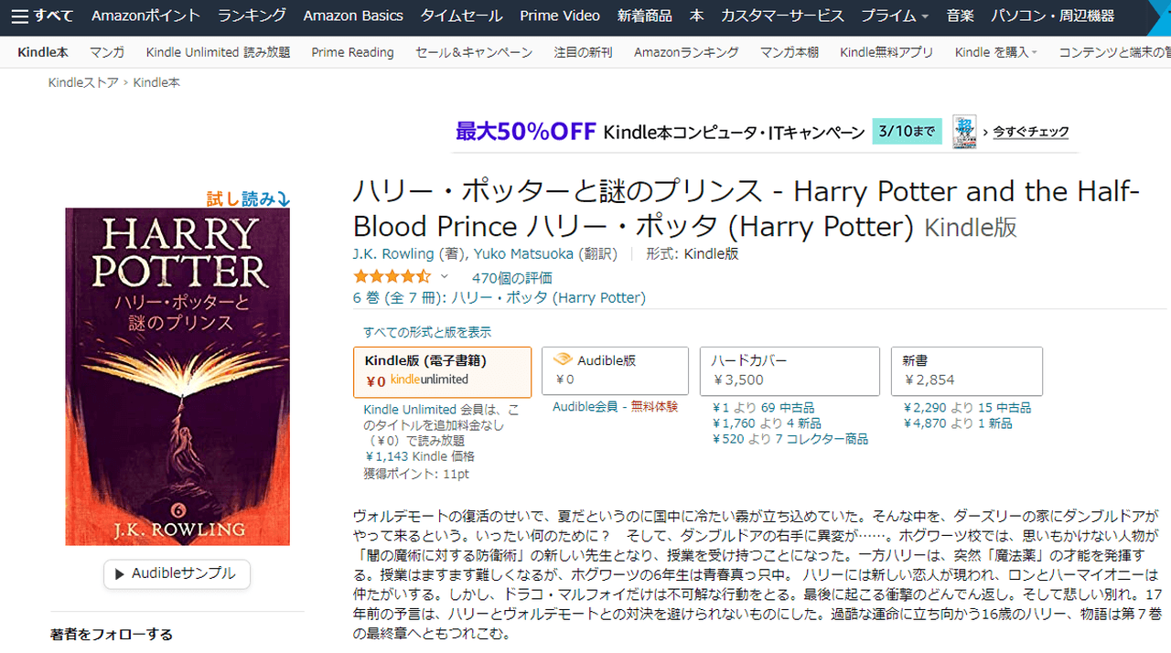Select the Kindle版 (電子書籍) format option
1171x653 pixels.
[x=442, y=371]
